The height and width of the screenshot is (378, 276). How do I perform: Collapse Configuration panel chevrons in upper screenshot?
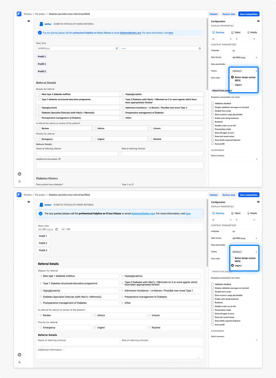pyautogui.click(x=258, y=21)
